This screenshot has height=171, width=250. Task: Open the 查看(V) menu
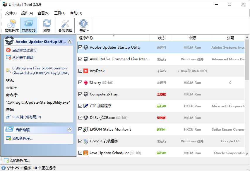pyautogui.click(x=44, y=13)
